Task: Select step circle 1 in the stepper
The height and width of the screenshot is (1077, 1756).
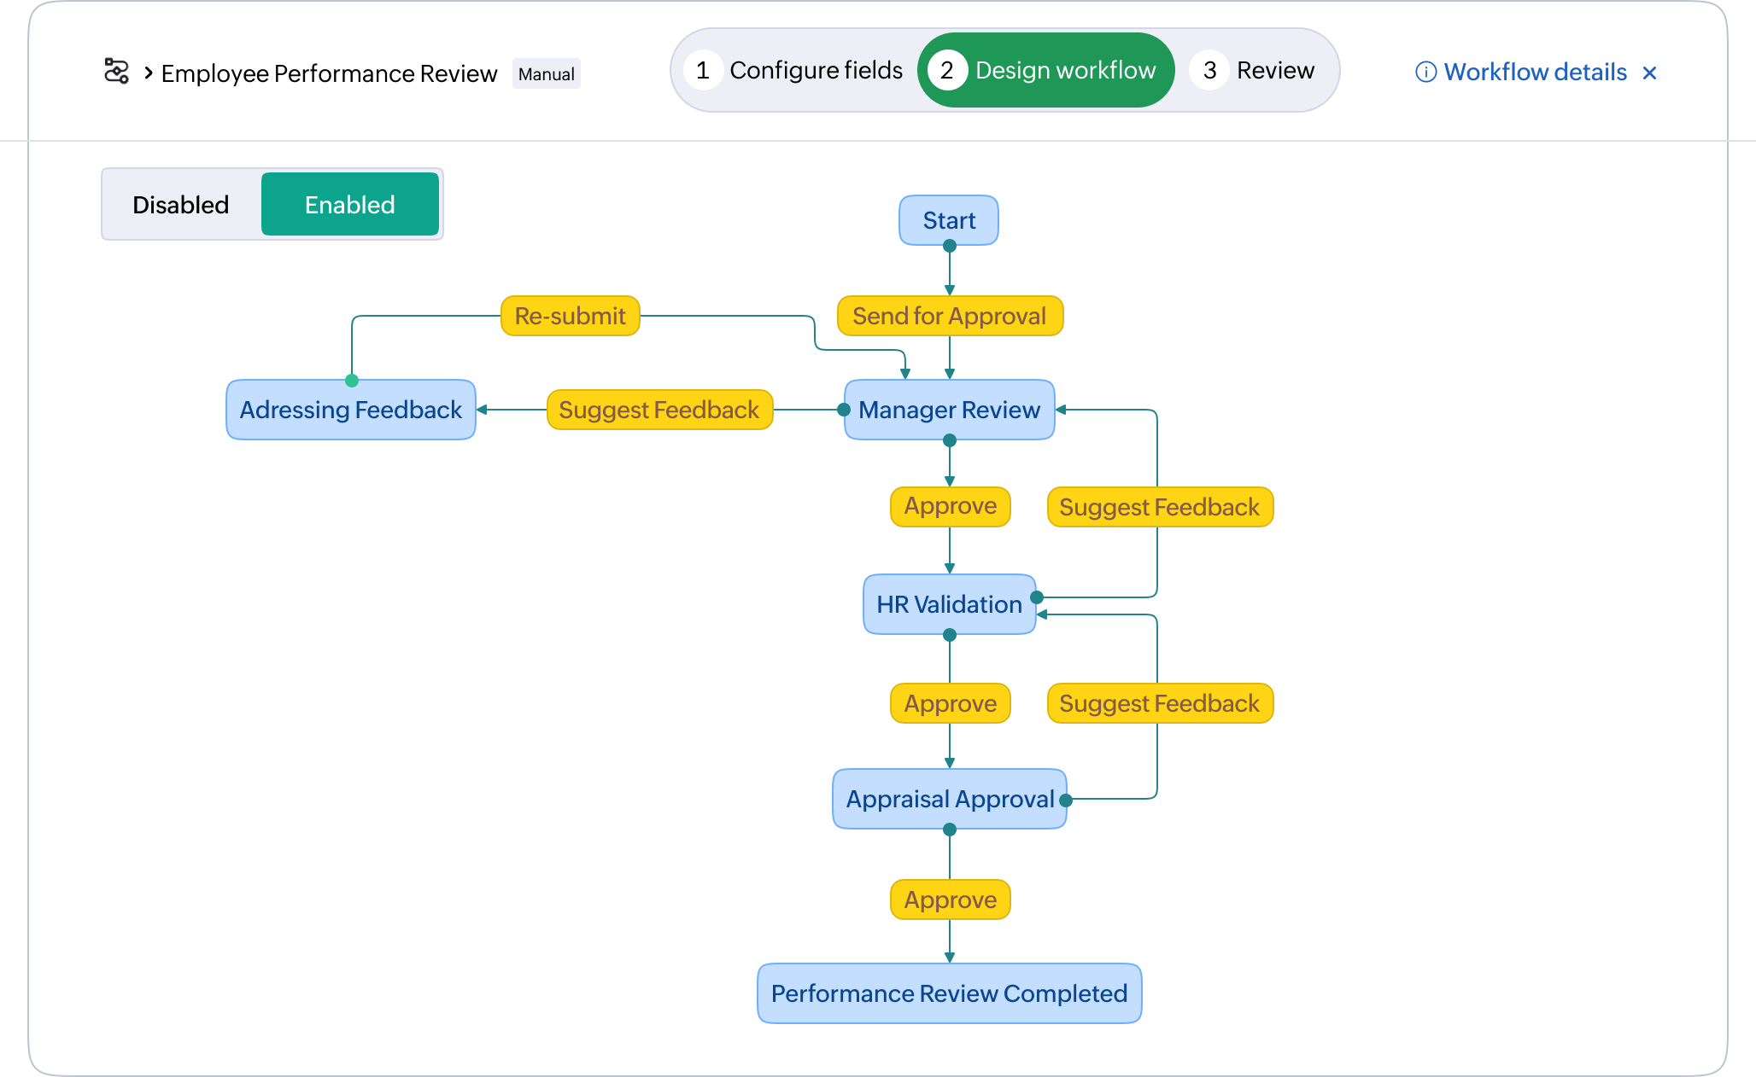Action: (704, 70)
